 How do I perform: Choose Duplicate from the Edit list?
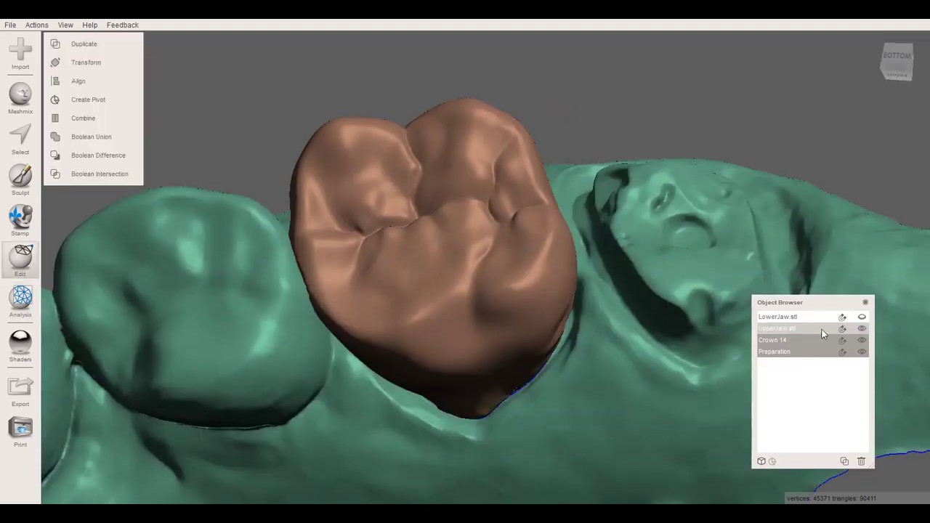pyautogui.click(x=84, y=44)
